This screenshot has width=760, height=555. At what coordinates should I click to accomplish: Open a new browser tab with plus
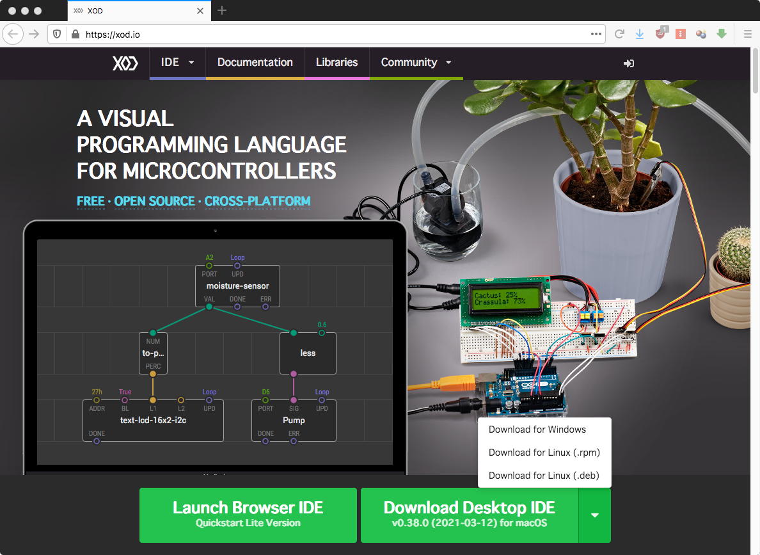tap(222, 10)
